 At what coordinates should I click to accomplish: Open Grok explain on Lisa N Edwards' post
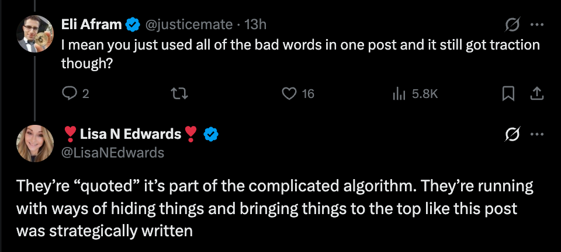click(x=512, y=135)
